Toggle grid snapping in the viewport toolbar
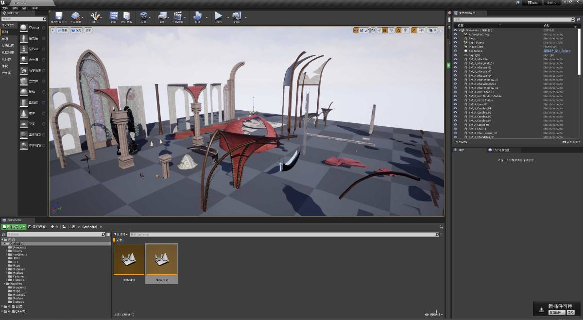The height and width of the screenshot is (320, 583). click(x=384, y=30)
